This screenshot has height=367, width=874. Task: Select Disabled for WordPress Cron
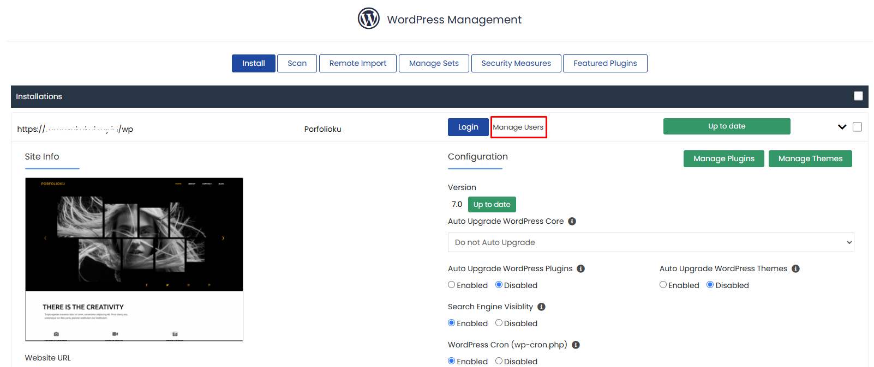click(x=499, y=361)
